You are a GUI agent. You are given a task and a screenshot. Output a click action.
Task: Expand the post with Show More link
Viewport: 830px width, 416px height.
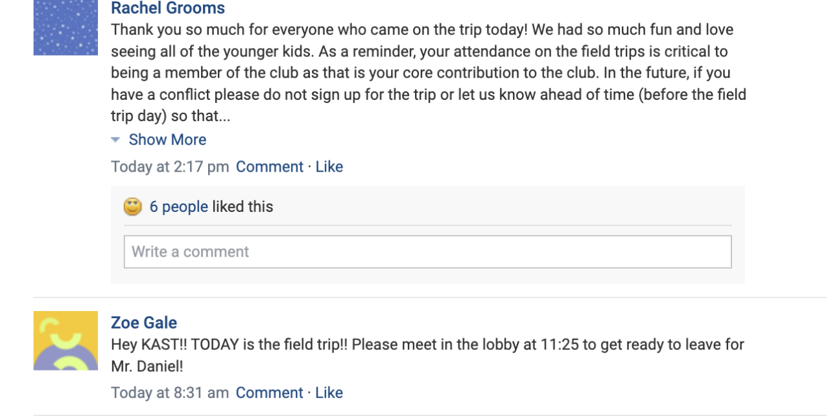tap(167, 139)
